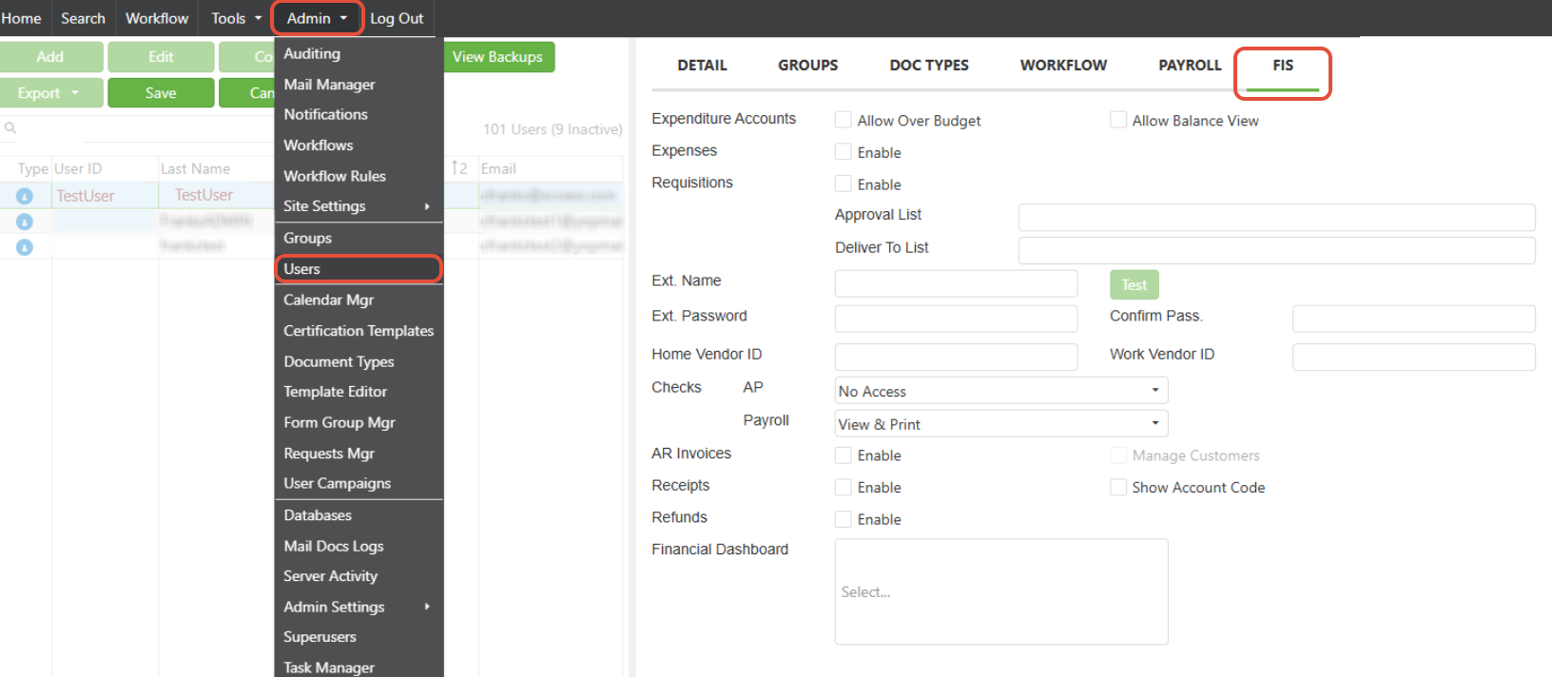This screenshot has height=677, width=1552.
Task: Open the DOC TYPES tab
Action: (x=929, y=66)
